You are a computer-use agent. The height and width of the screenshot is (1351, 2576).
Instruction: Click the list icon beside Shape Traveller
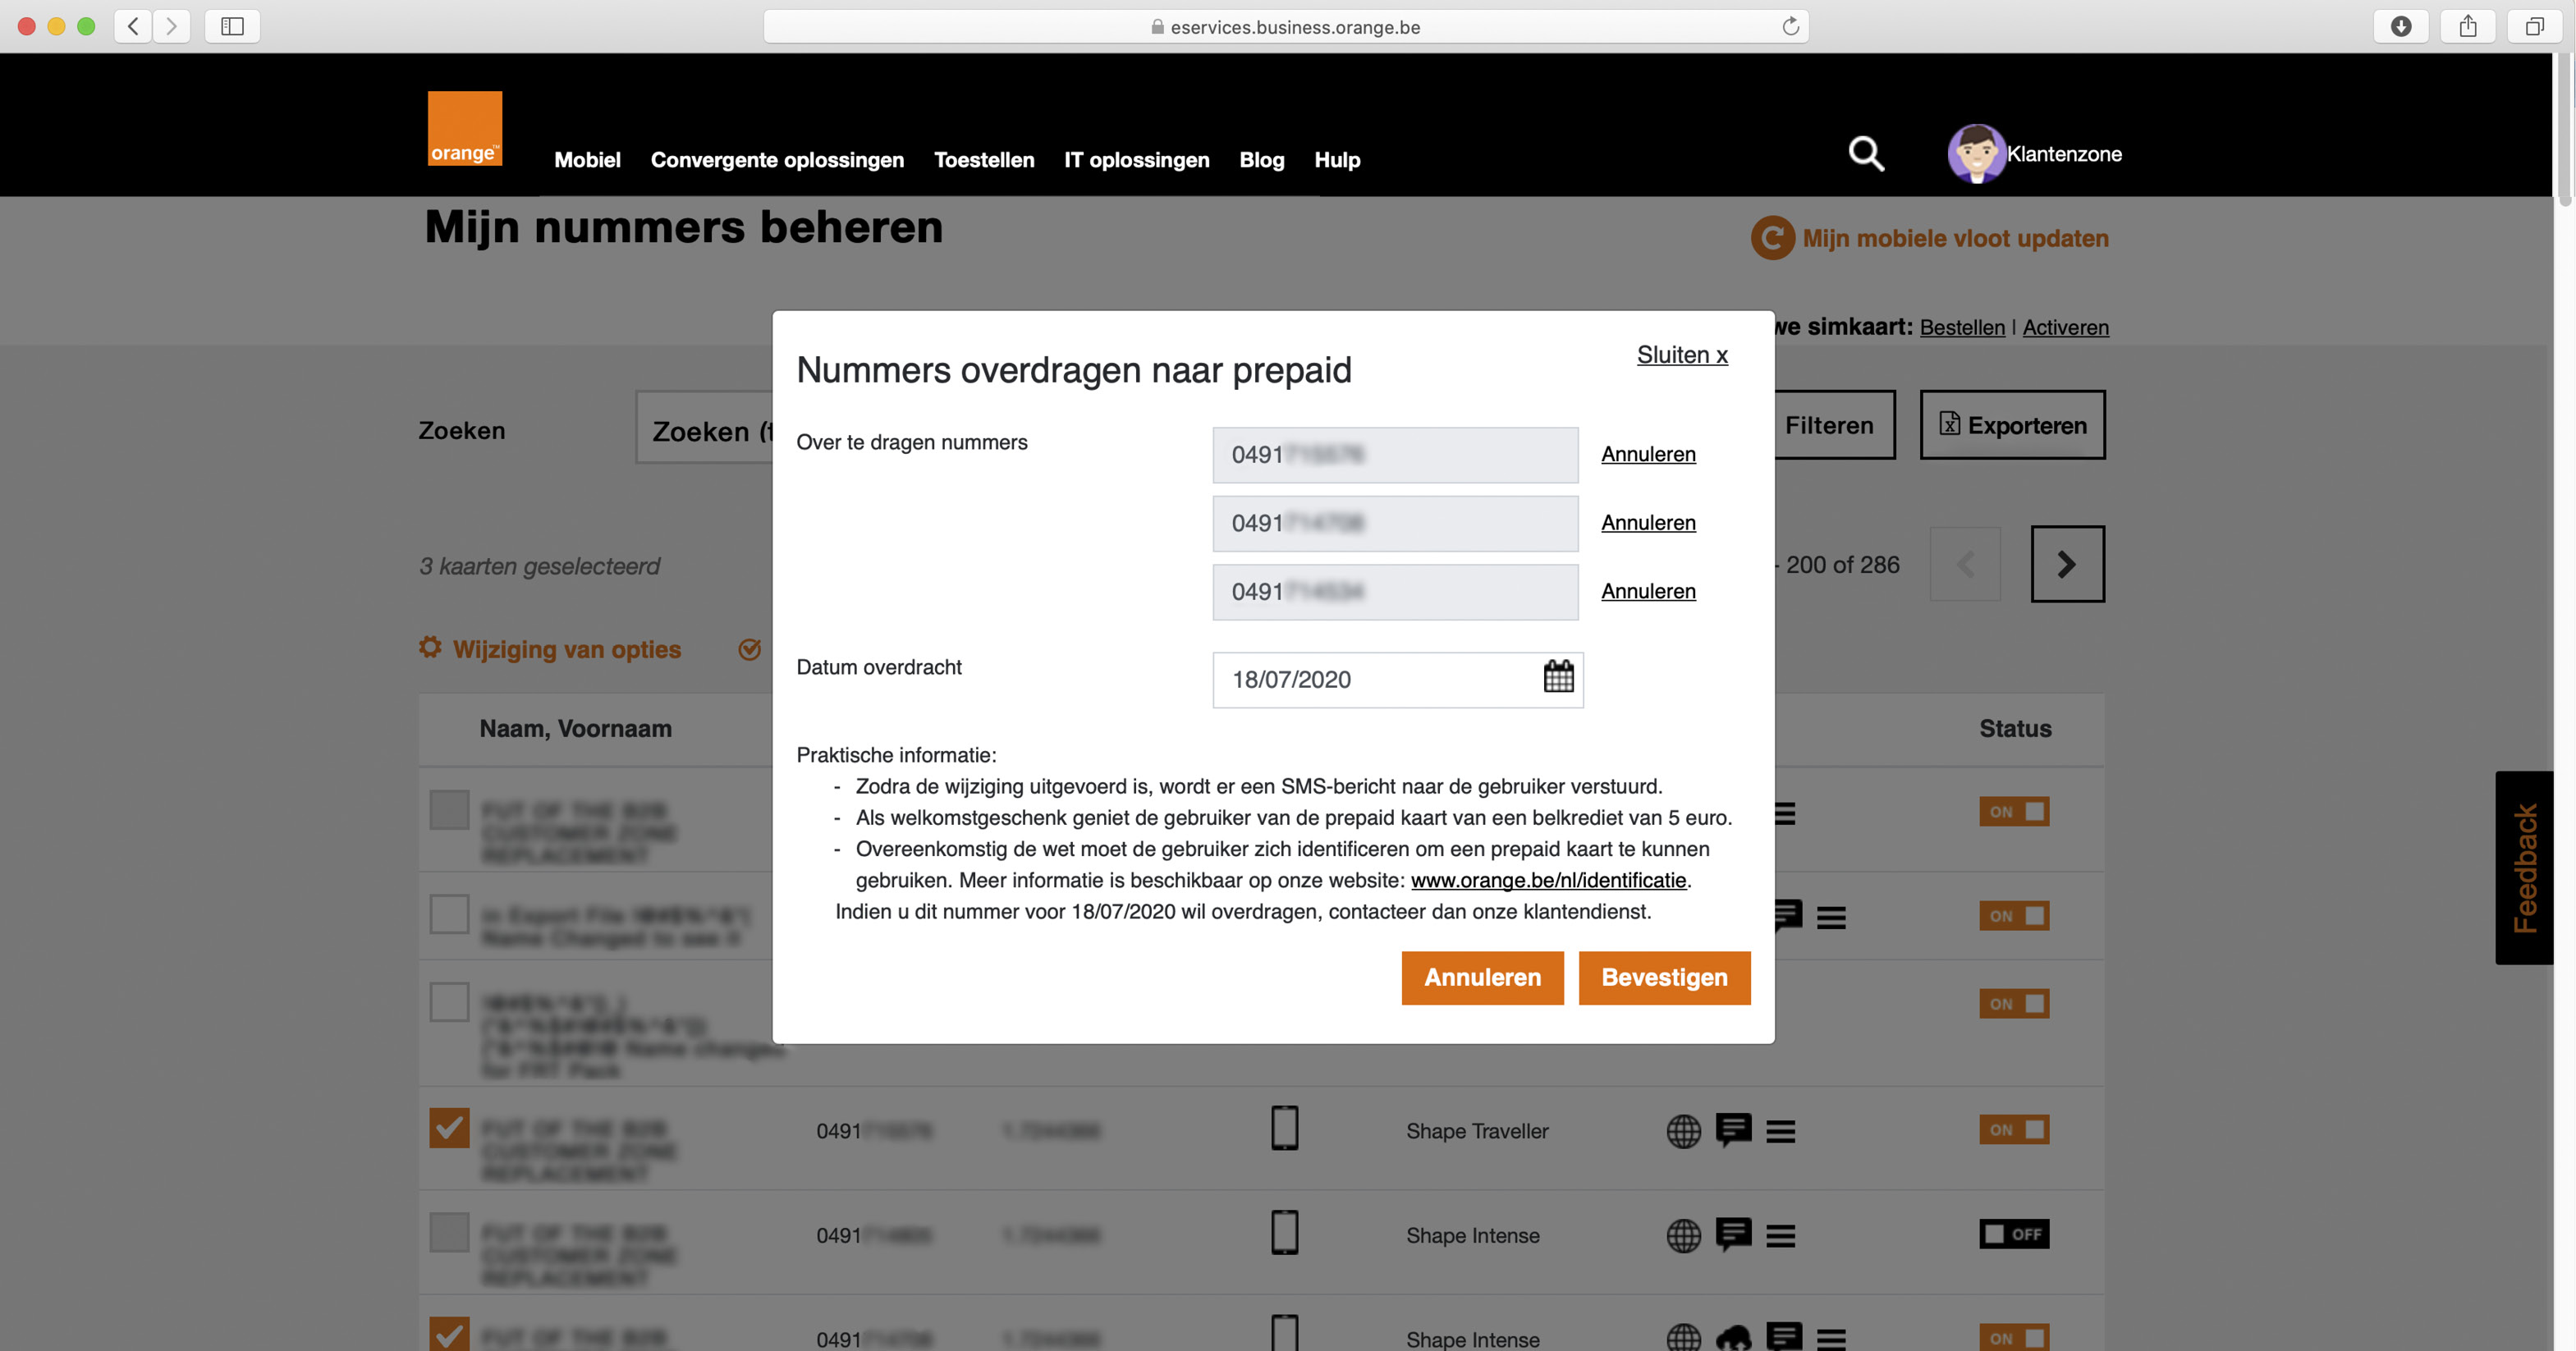[1783, 1131]
